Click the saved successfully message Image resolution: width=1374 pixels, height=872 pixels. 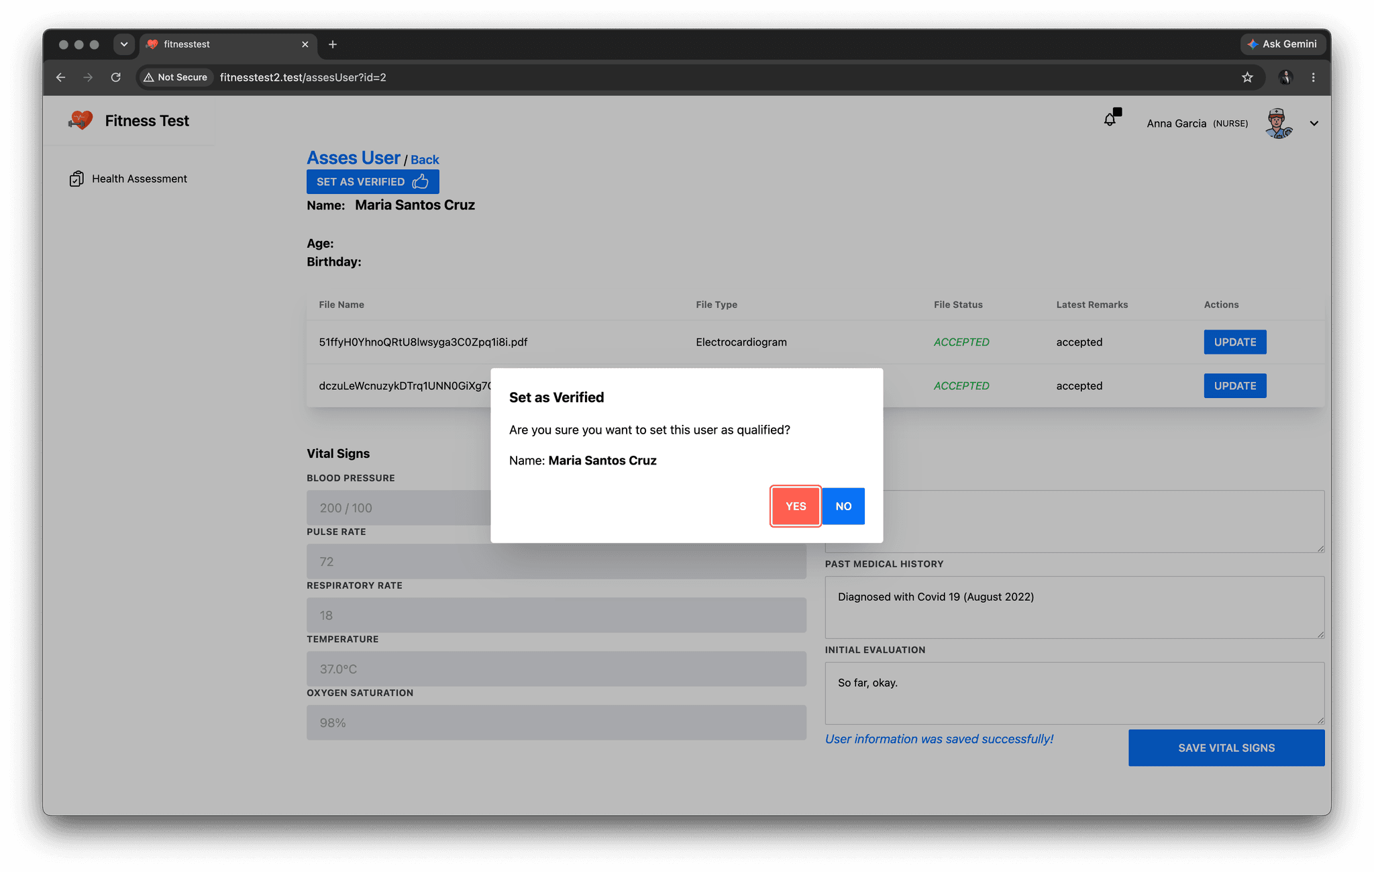[x=939, y=739]
